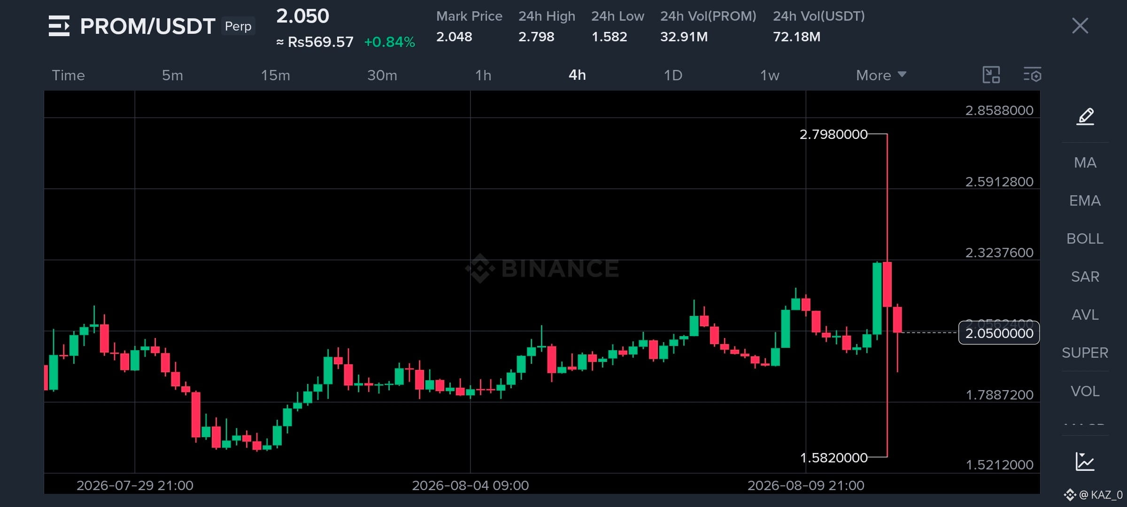Image resolution: width=1127 pixels, height=507 pixels.
Task: Click the 2026-08-04 09:00 date label
Action: 470,485
